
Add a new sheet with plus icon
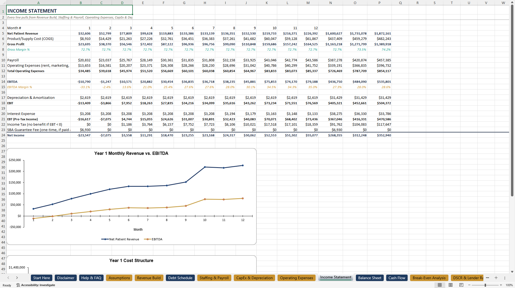(x=496, y=278)
